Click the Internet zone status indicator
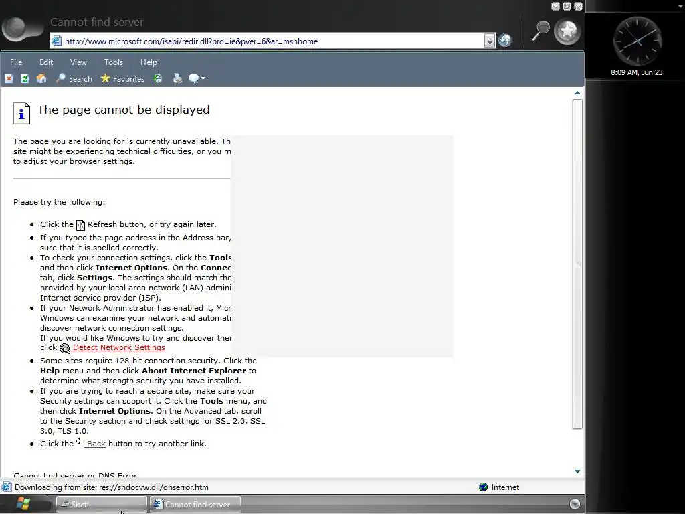Viewport: 685px width, 514px height. tap(499, 487)
